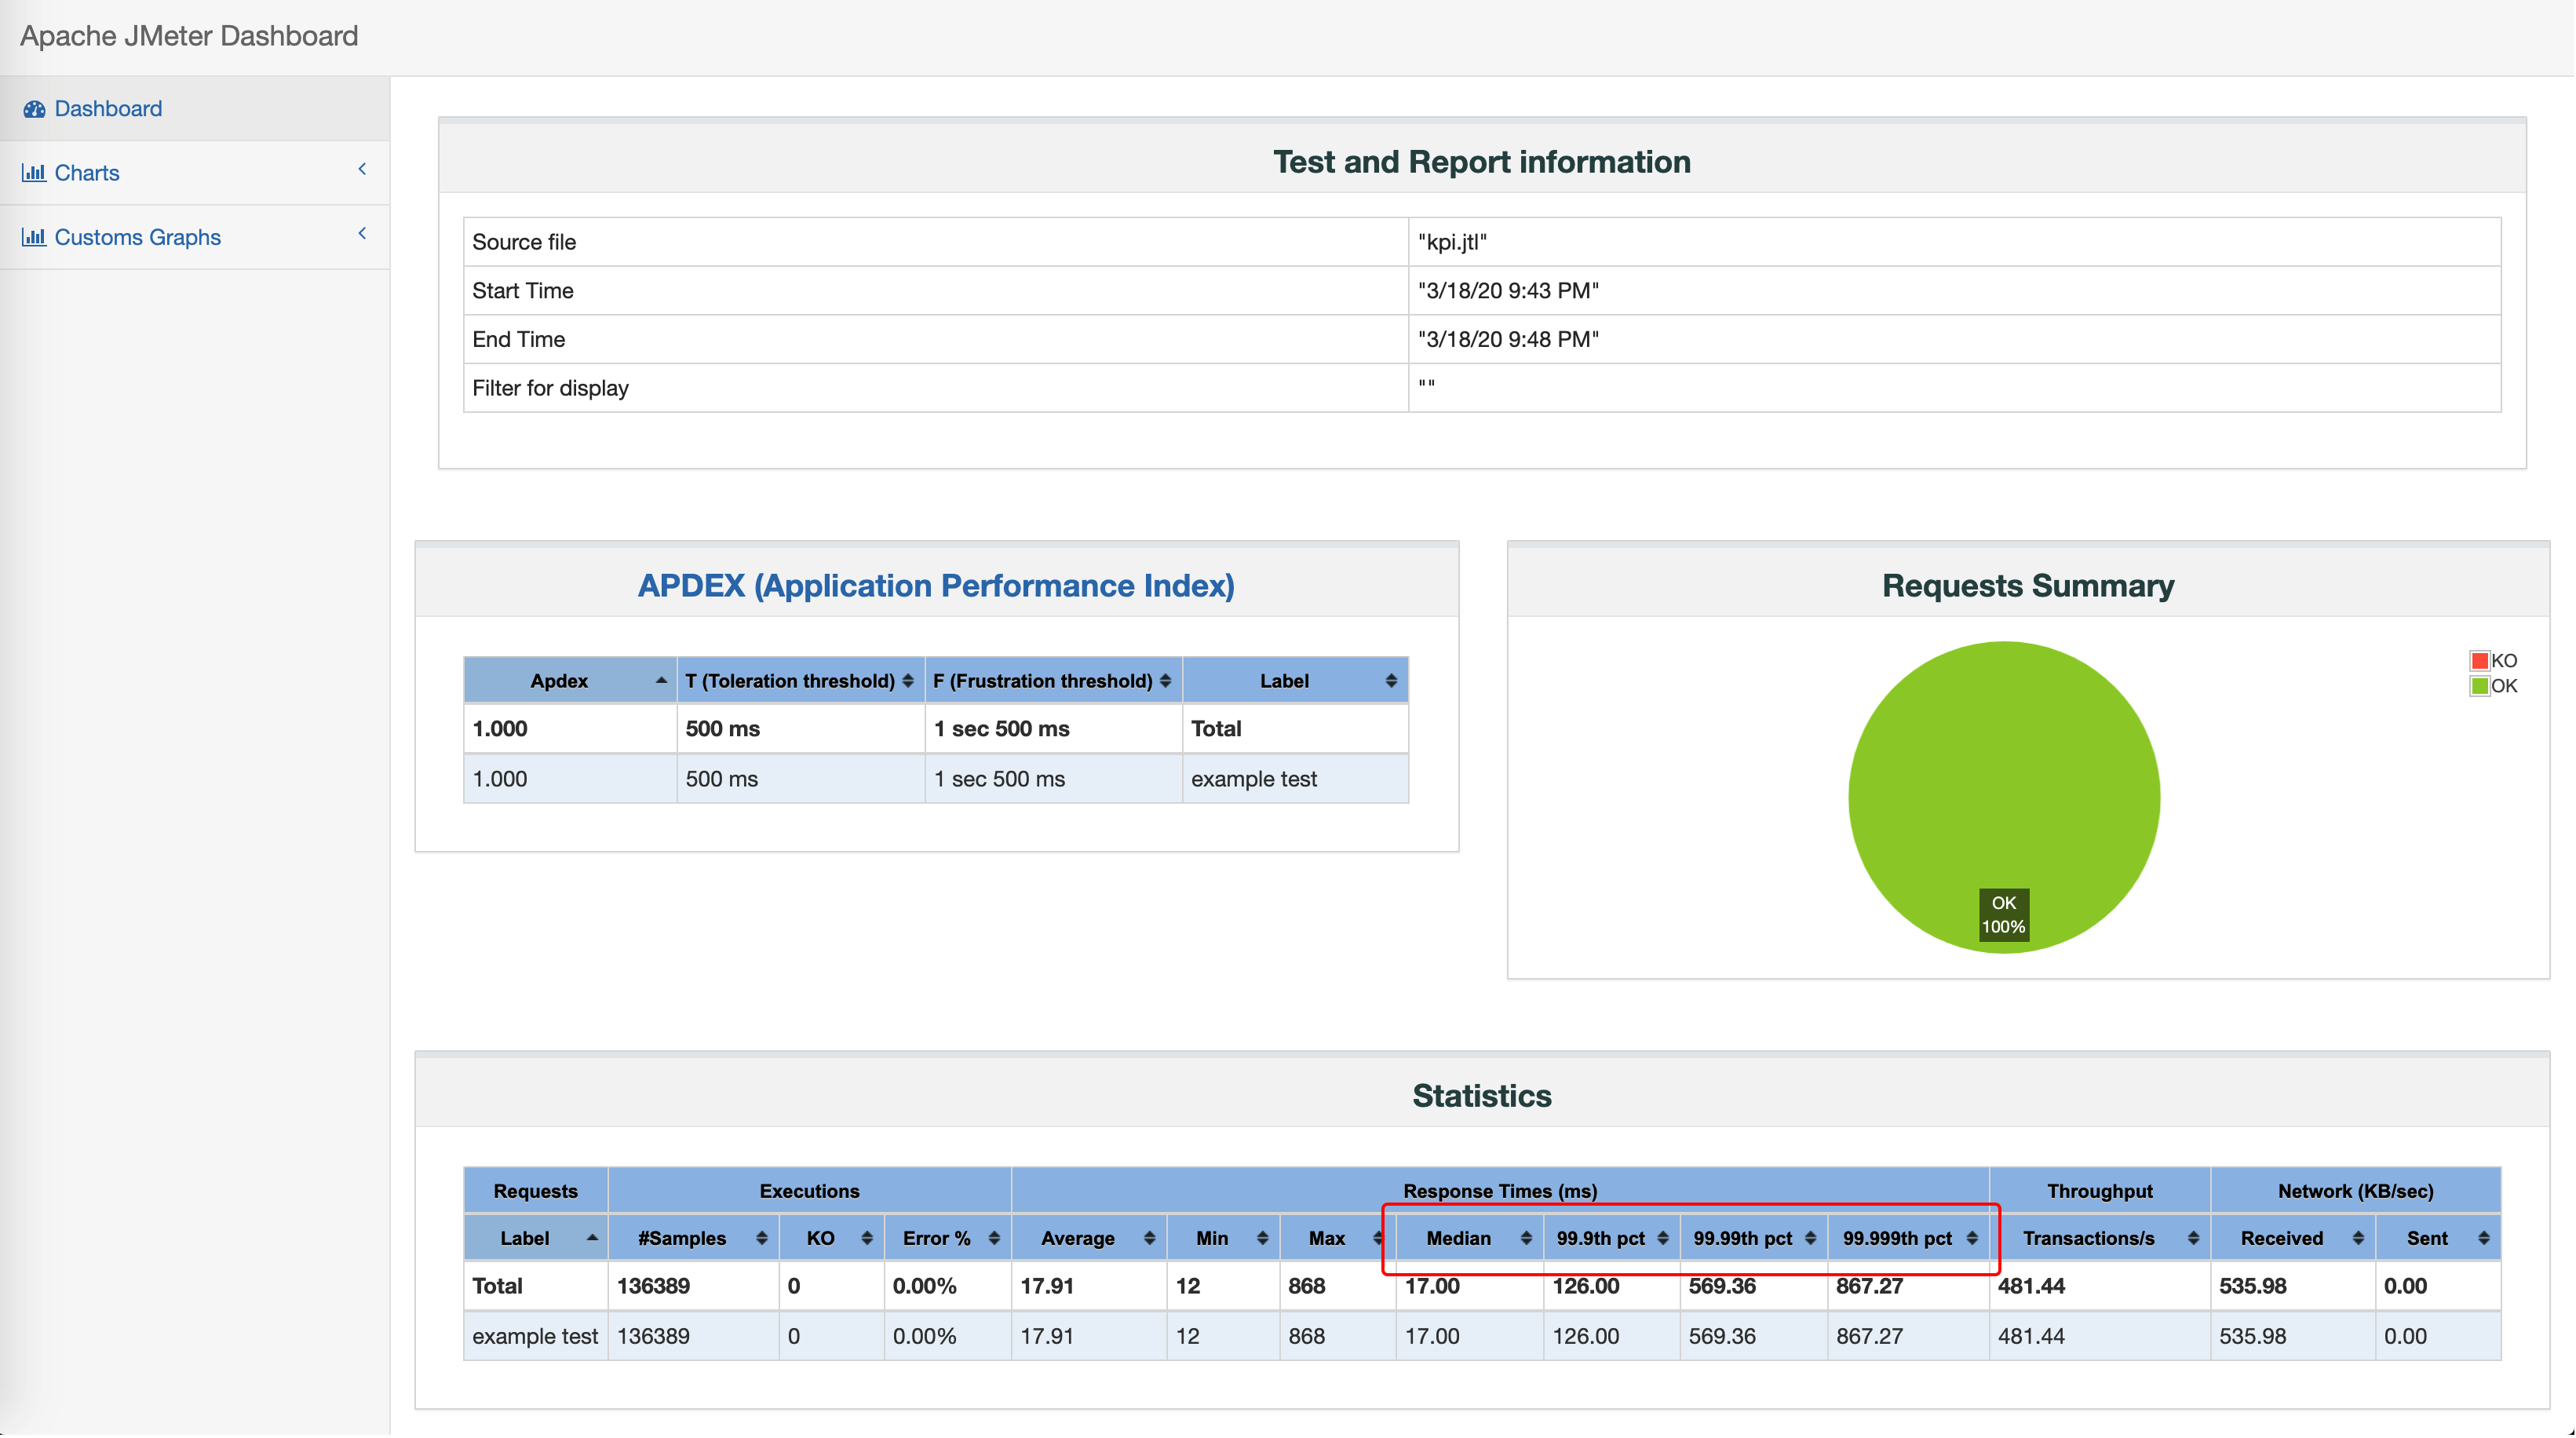Sort T (Toleration threshold) column arrows
2576x1438 pixels.
pyautogui.click(x=908, y=681)
